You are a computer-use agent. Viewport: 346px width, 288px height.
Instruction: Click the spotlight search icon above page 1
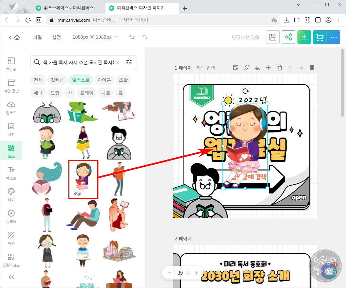pos(247,68)
